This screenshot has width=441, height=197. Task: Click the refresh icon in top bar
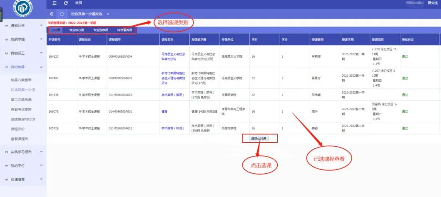pos(66,3)
